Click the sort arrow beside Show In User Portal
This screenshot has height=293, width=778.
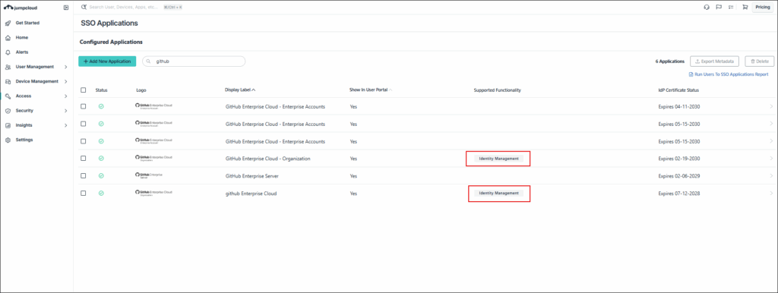click(x=391, y=90)
